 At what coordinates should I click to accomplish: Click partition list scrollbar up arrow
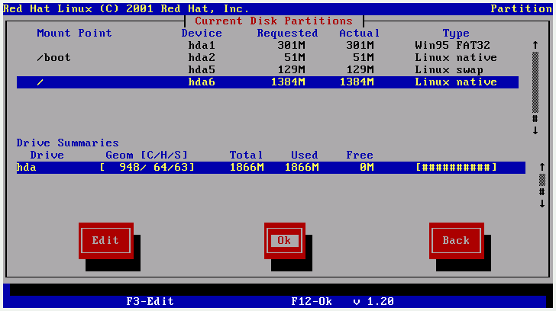(535, 45)
